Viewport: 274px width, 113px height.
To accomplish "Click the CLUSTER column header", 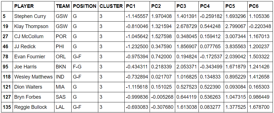I will [x=111, y=6].
